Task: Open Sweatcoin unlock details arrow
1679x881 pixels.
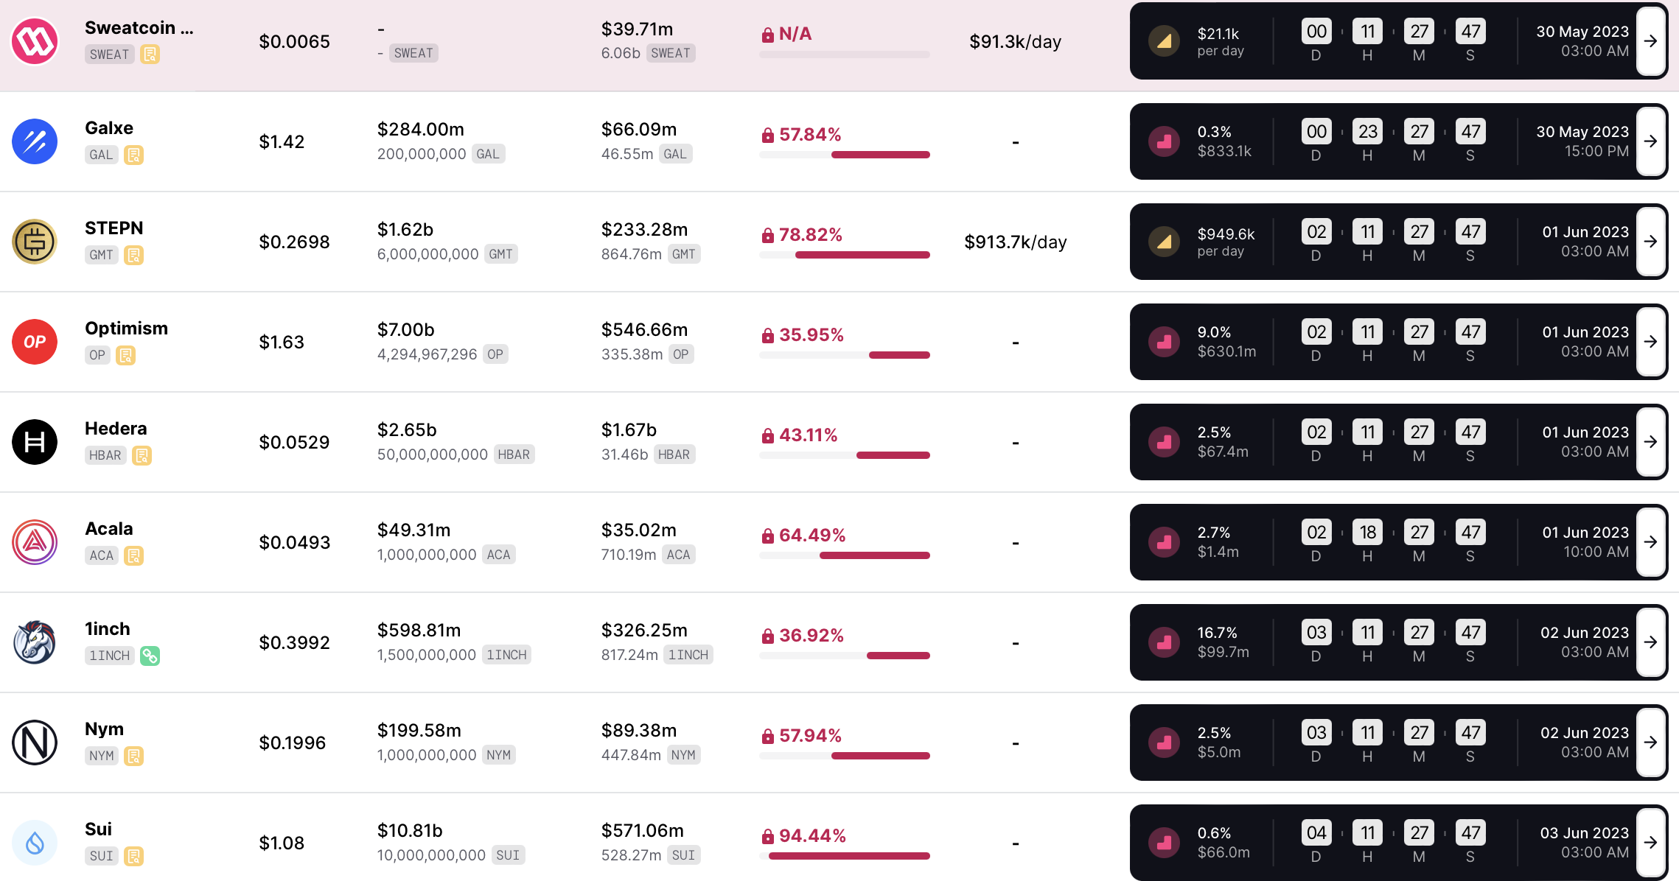Action: click(x=1651, y=41)
